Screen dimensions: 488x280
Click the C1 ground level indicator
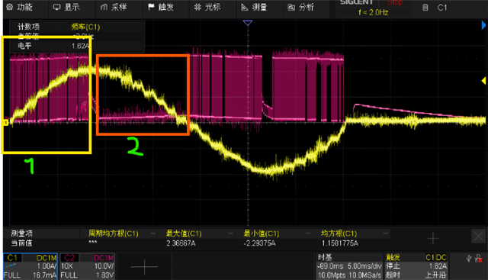(5, 123)
